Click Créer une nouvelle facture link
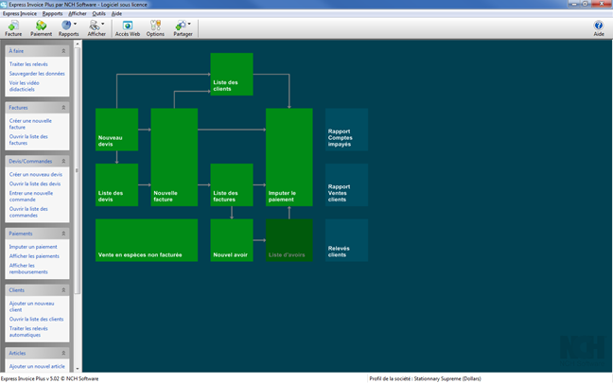The width and height of the screenshot is (613, 383). point(30,124)
